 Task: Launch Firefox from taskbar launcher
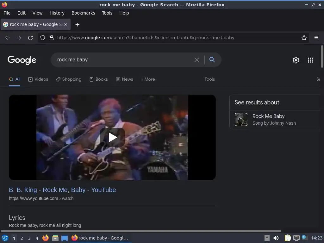[46, 238]
